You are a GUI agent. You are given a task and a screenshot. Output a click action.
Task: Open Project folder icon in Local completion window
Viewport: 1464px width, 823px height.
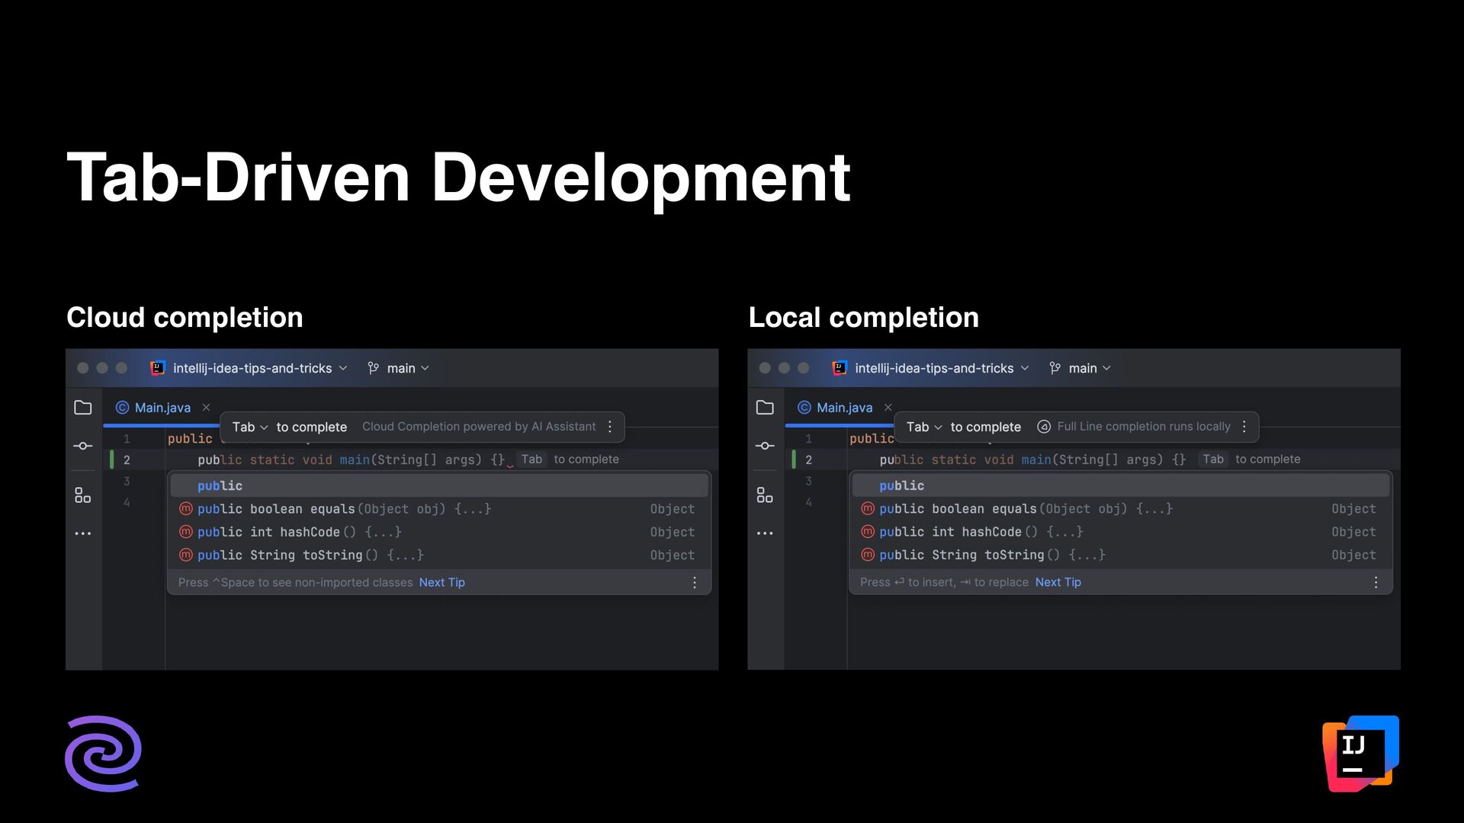pos(765,408)
